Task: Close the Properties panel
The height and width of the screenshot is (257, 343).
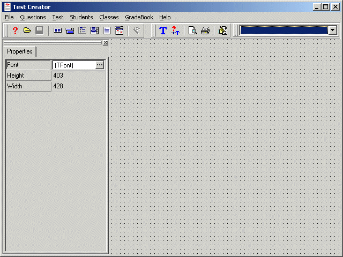Action: pyautogui.click(x=105, y=43)
